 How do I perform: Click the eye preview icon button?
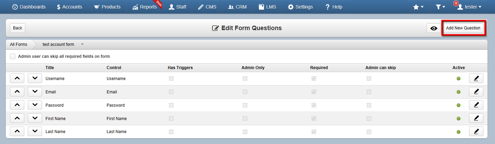(x=434, y=28)
